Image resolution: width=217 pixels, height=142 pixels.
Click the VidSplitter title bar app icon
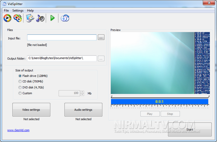(4, 4)
